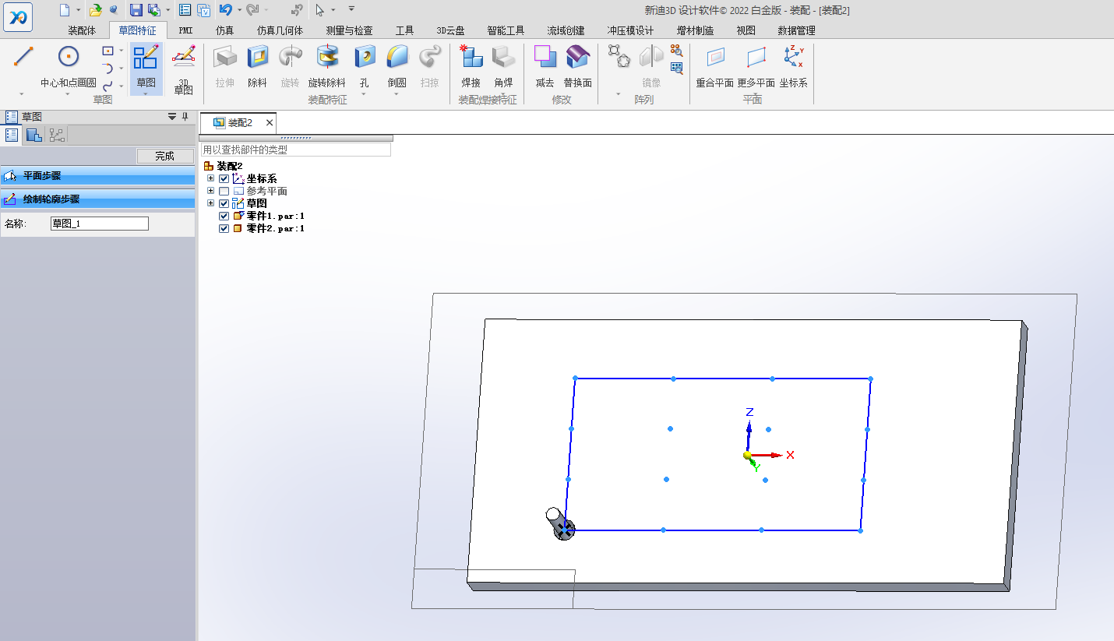Viewport: 1114px width, 641px height.
Task: Click the 焊接 weld tool icon
Action: pos(471,58)
